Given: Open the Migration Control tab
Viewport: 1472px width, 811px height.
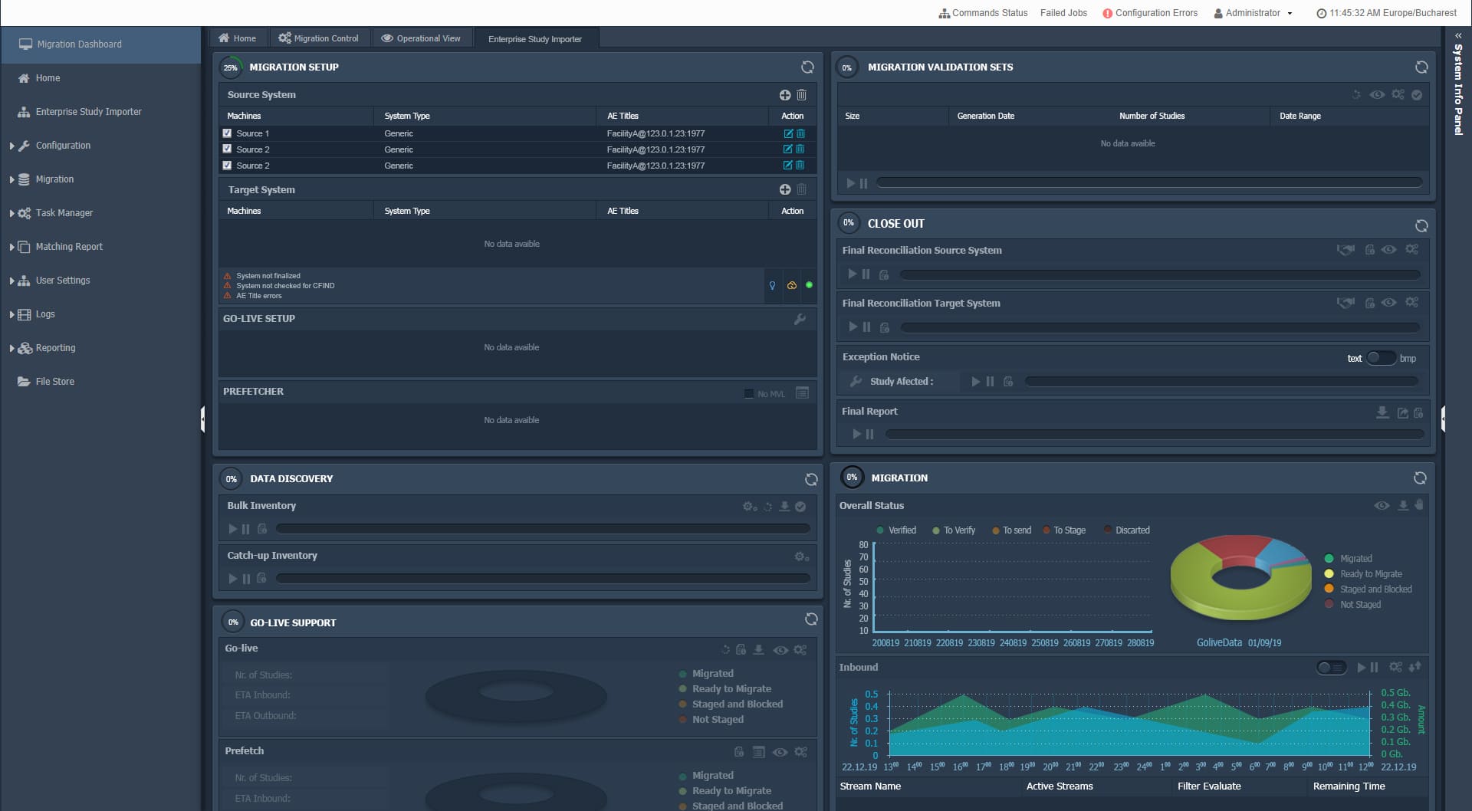Looking at the screenshot, I should point(318,38).
